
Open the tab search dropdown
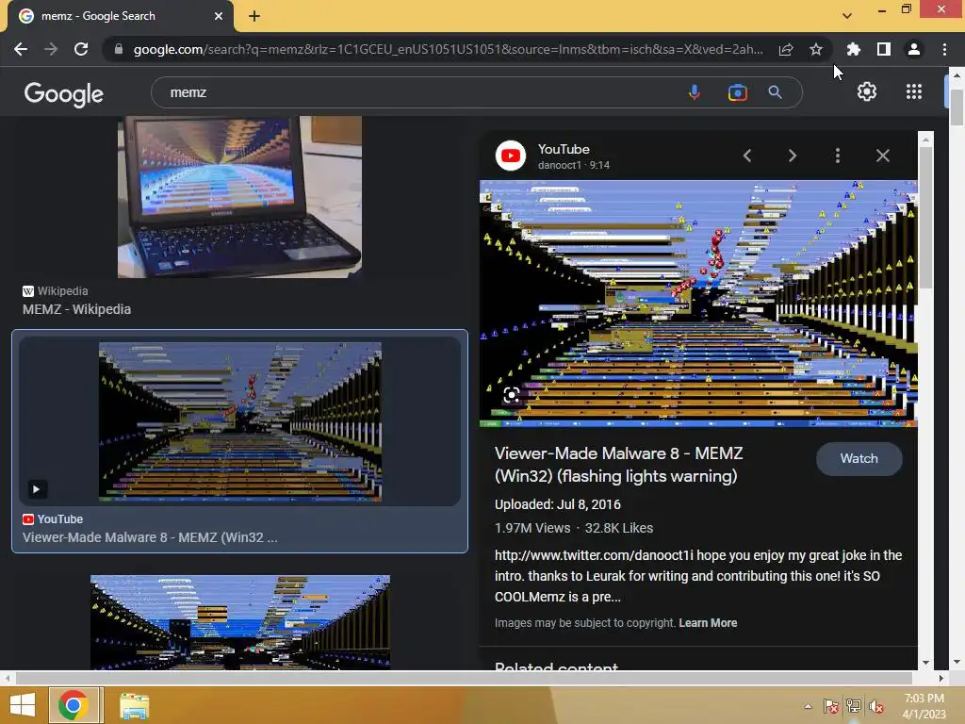click(x=847, y=16)
